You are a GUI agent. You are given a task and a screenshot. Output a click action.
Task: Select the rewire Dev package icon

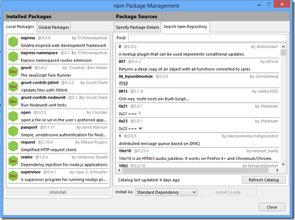[13, 161]
